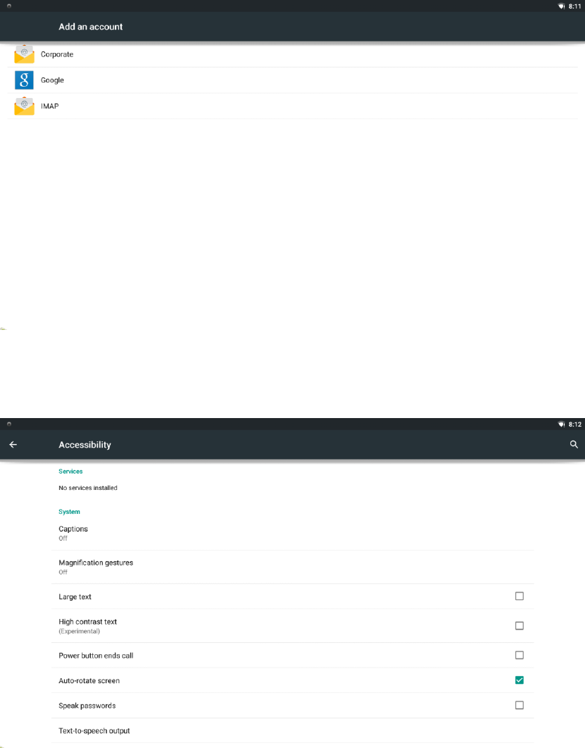Tap notification dot in Accessibility status bar
The width and height of the screenshot is (585, 748).
coord(8,424)
